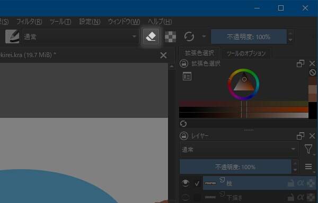
Task: Select the light tan color history swatch
Action: pyautogui.click(x=313, y=89)
